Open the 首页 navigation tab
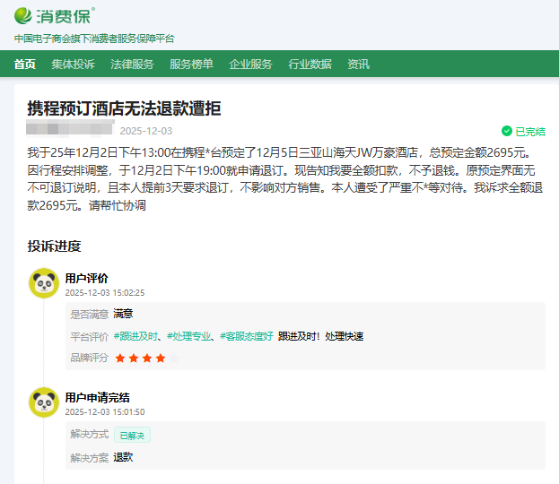Screen dimensions: 559x484 coord(25,64)
